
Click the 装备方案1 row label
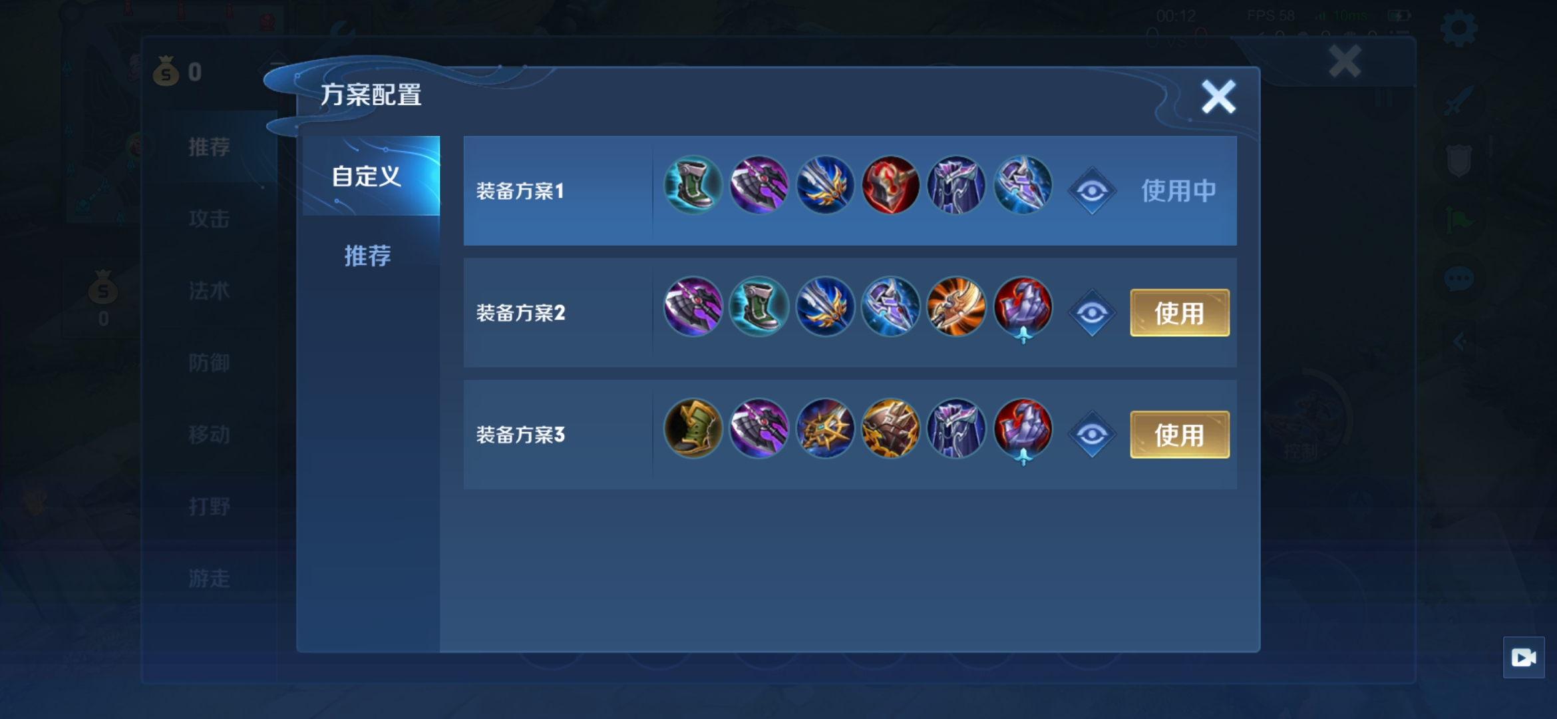click(x=520, y=192)
